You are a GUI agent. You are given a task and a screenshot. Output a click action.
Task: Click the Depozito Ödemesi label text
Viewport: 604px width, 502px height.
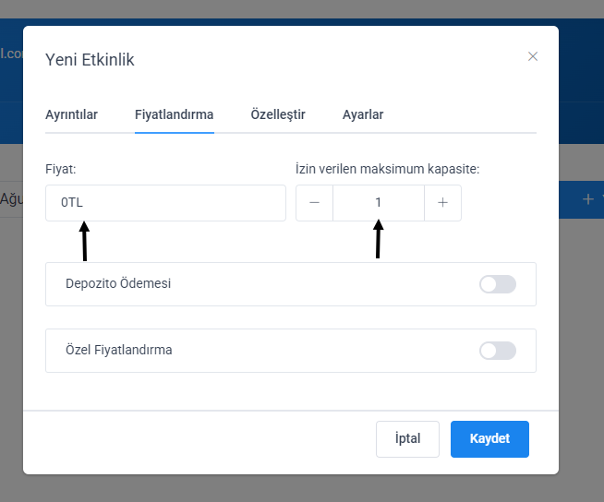118,284
